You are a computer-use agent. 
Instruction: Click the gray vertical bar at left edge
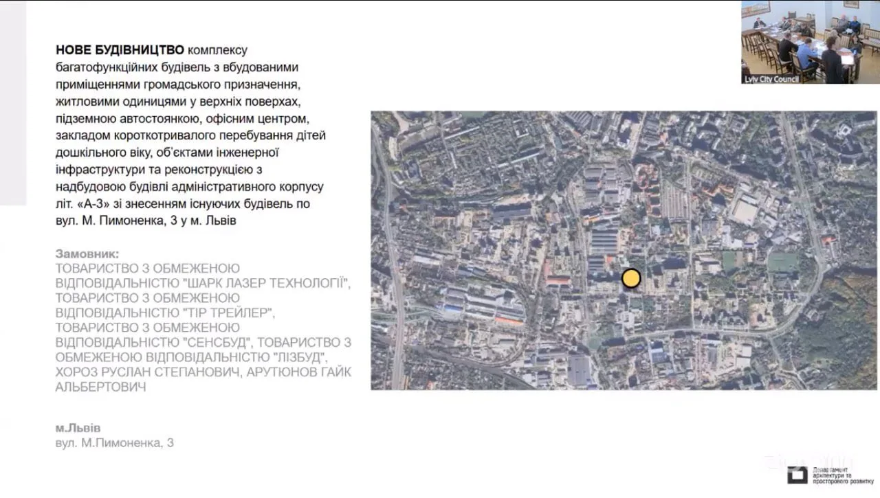(x=12, y=103)
